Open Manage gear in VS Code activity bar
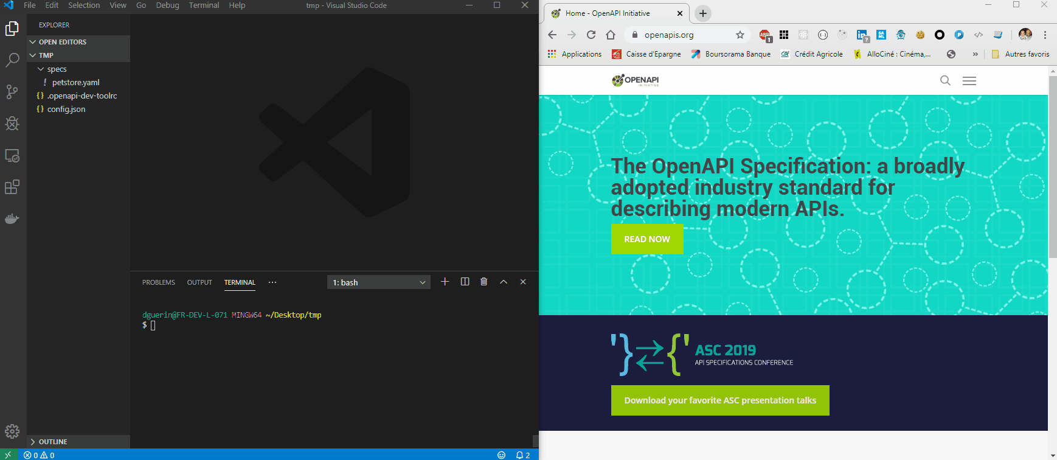Screen dimensions: 1057x460 coord(12,431)
